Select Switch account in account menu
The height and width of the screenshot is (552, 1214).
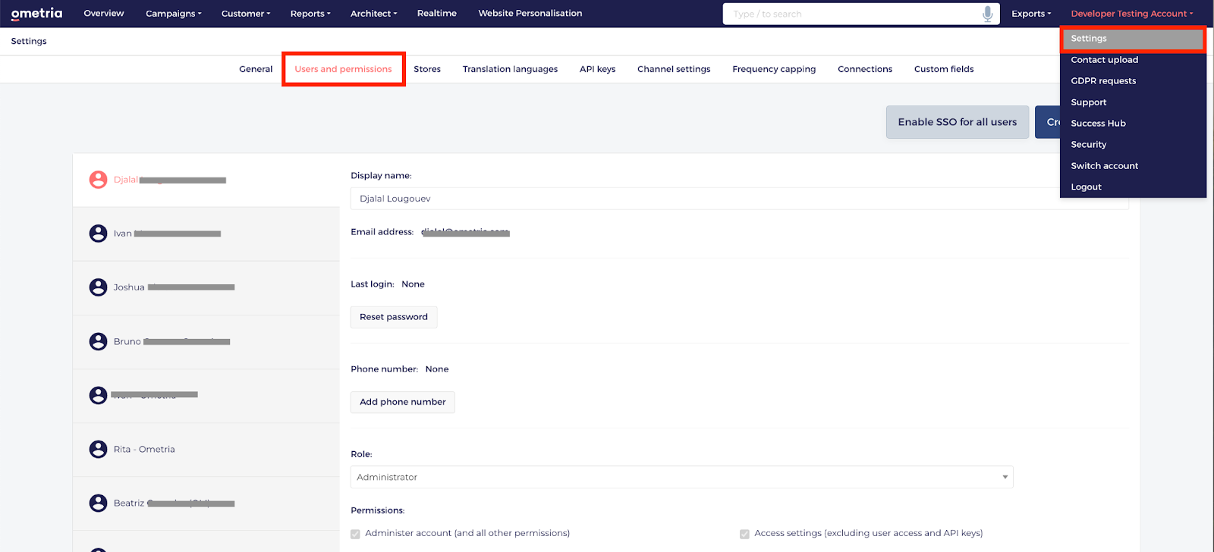(1104, 166)
